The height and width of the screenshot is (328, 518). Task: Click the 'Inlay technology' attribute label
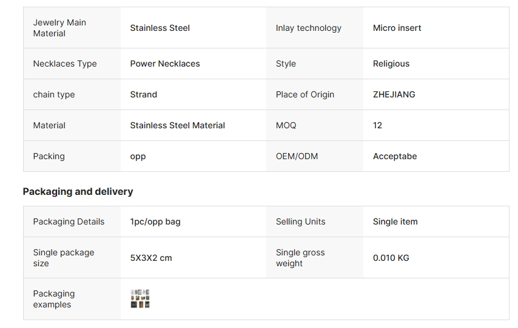pos(308,28)
